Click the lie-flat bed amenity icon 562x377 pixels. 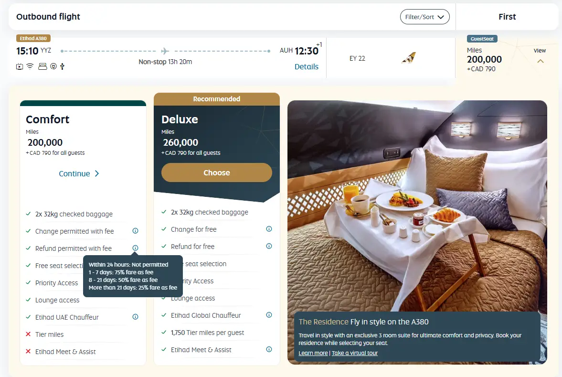42,66
